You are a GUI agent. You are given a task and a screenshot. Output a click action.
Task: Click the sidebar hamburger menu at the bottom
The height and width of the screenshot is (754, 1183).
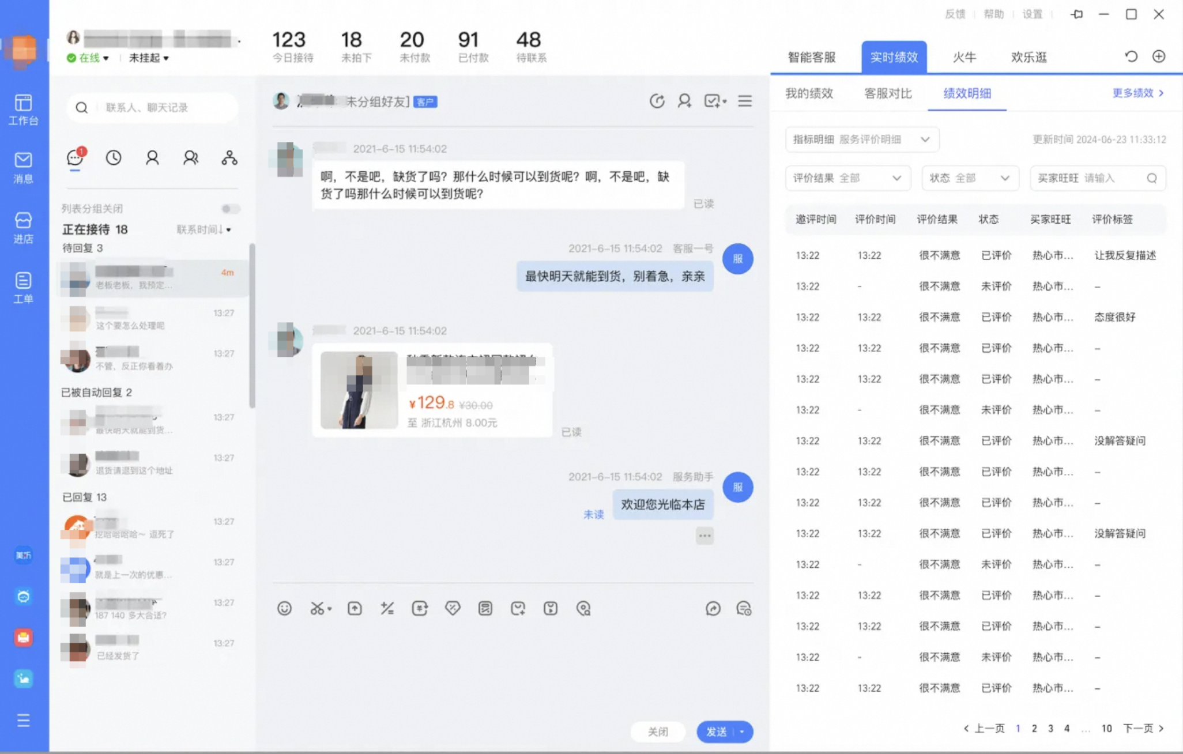pos(23,720)
